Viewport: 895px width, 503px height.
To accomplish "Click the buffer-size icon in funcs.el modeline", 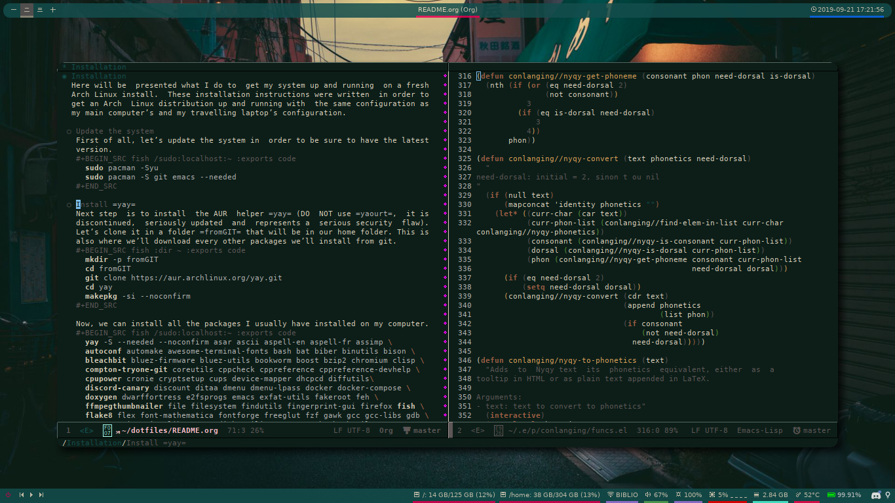I will click(498, 430).
